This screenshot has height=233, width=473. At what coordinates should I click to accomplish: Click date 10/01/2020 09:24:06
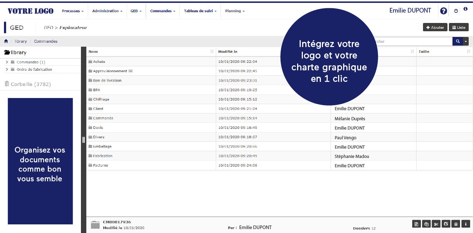[238, 166]
